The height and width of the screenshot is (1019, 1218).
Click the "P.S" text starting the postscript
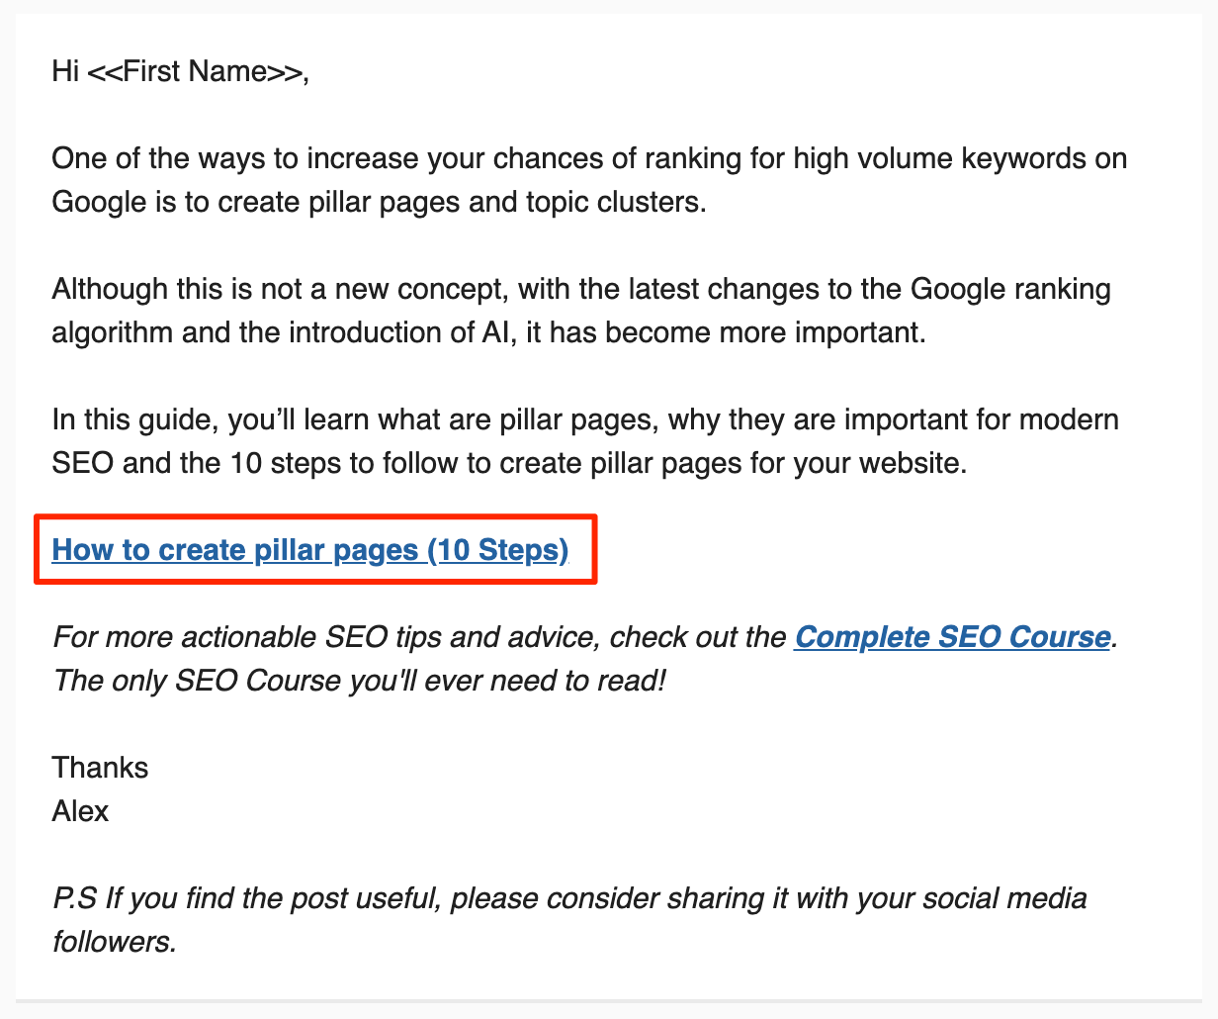pos(74,898)
